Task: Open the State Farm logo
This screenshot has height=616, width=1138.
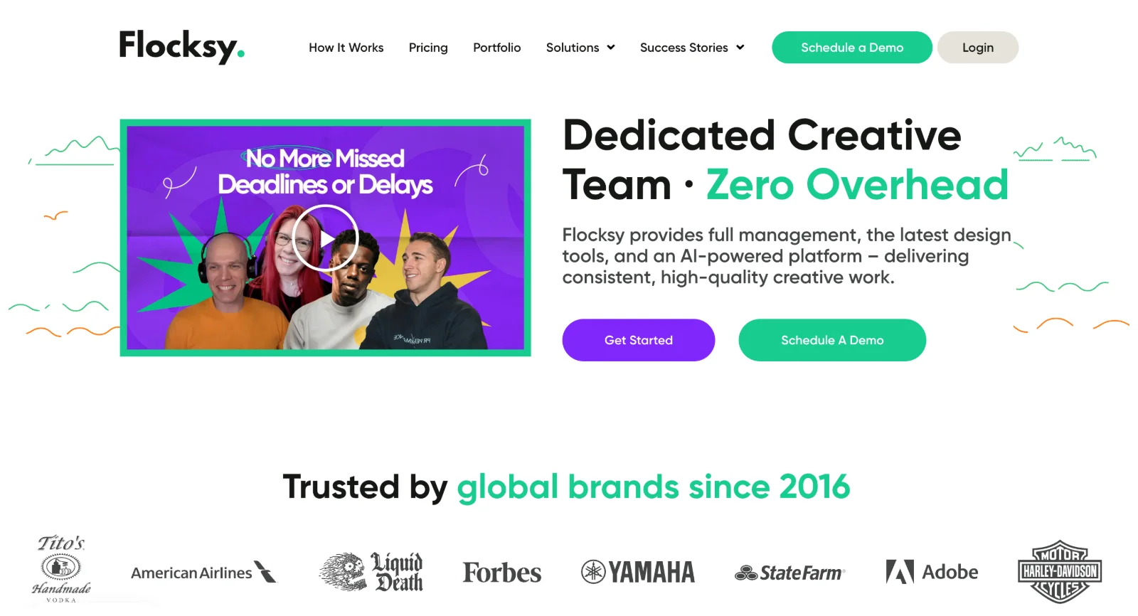Action: coord(789,573)
